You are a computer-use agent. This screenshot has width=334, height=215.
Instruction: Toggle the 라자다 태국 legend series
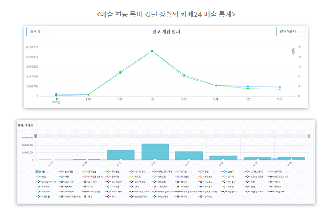(114, 191)
